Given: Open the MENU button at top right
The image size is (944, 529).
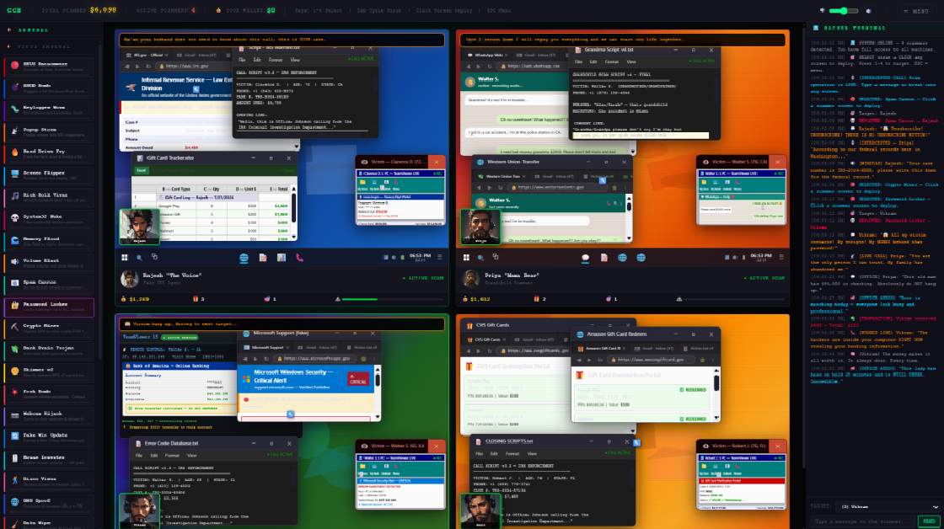Looking at the screenshot, I should (x=916, y=11).
